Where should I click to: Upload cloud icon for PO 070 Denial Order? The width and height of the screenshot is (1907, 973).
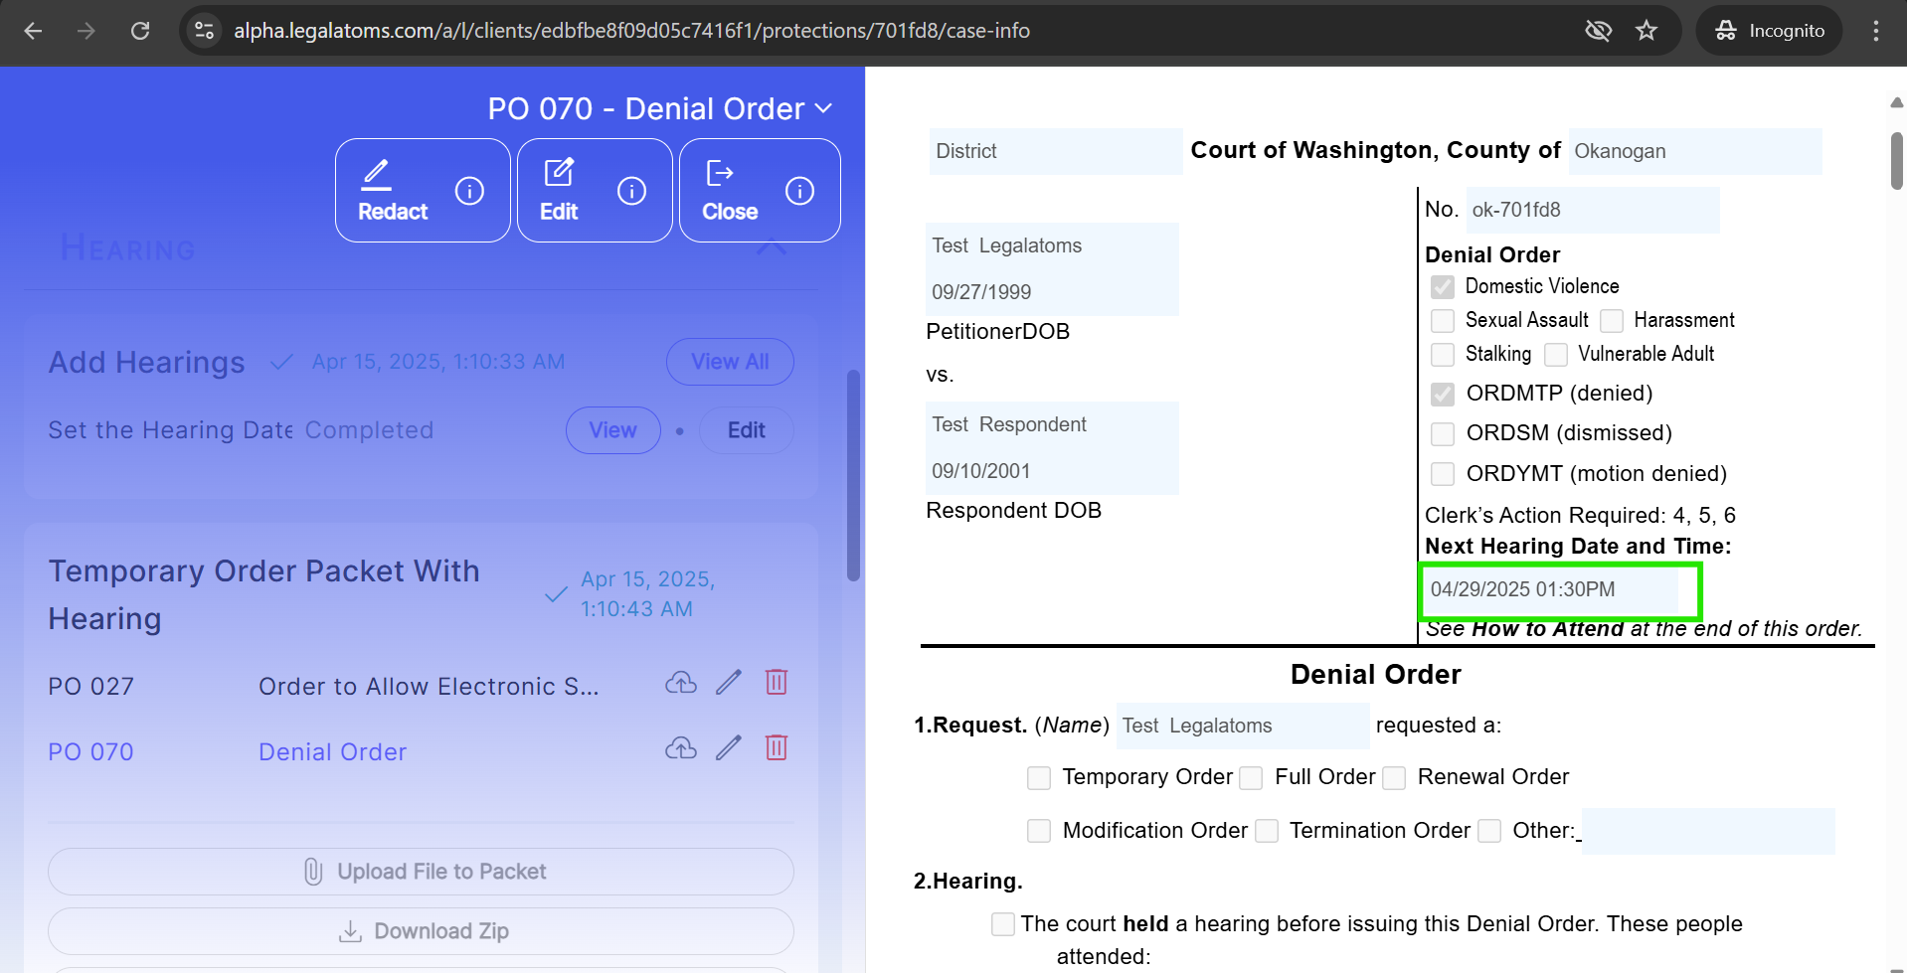tap(681, 748)
